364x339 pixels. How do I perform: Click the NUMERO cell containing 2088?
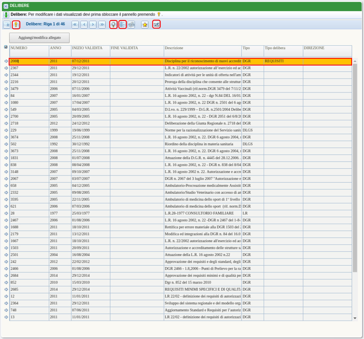point(29,61)
